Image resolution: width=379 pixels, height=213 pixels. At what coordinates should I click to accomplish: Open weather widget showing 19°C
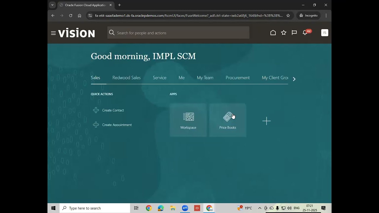(245, 208)
